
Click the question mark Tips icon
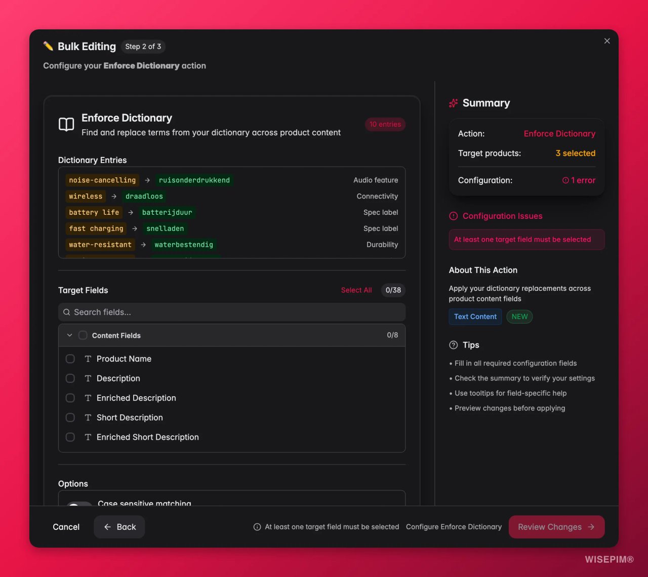454,345
